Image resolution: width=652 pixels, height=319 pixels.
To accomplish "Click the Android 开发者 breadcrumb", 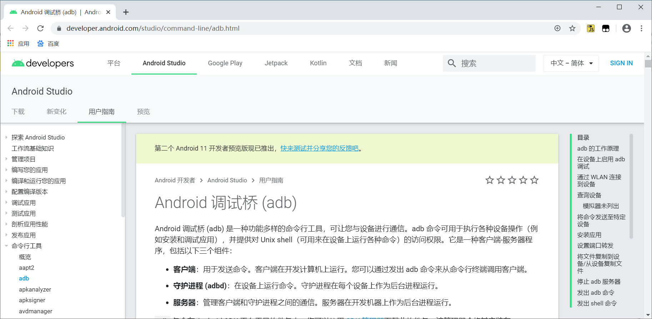I will (x=175, y=180).
